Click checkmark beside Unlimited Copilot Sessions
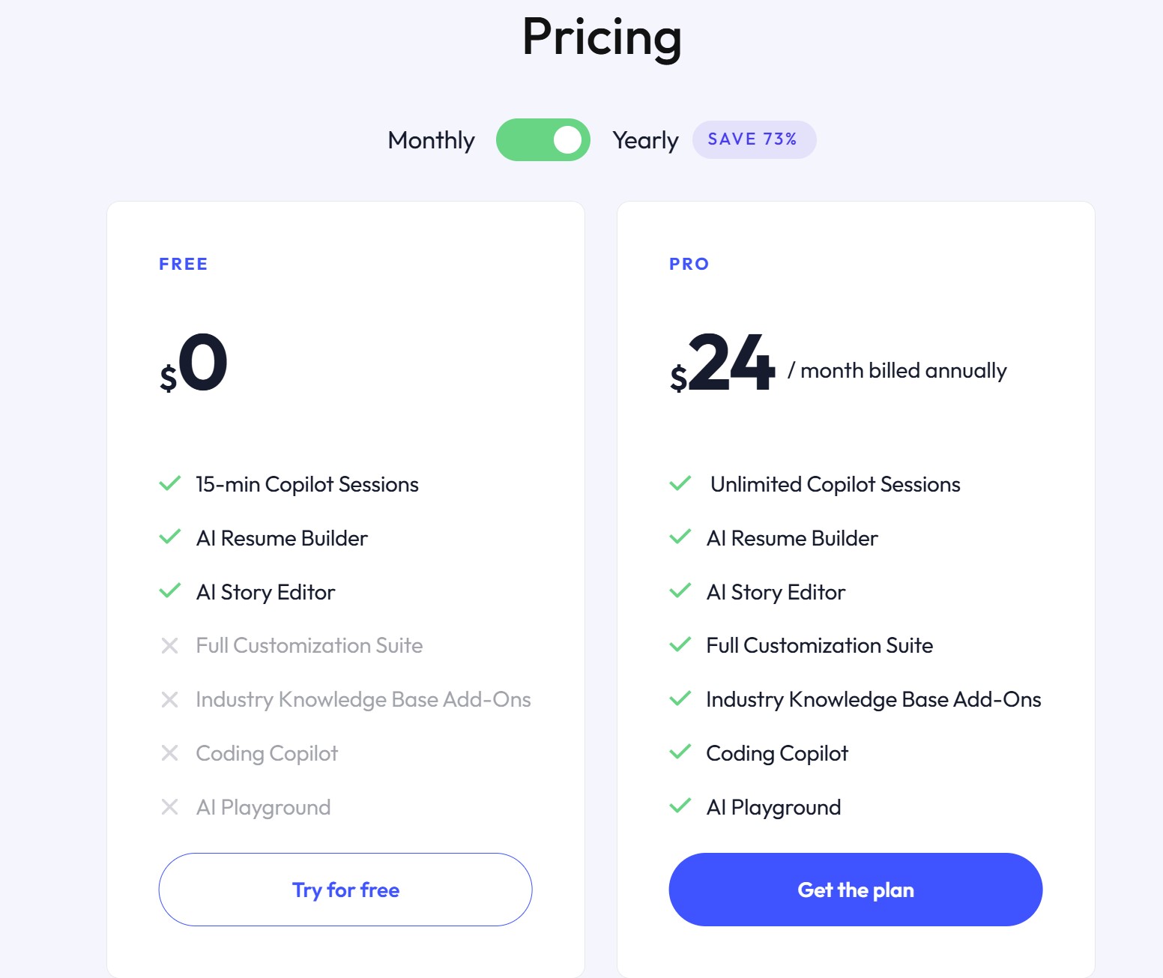This screenshot has width=1163, height=978. (x=680, y=483)
